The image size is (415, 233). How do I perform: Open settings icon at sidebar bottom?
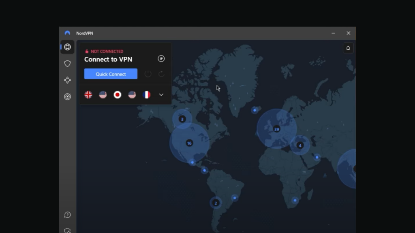pos(67,230)
